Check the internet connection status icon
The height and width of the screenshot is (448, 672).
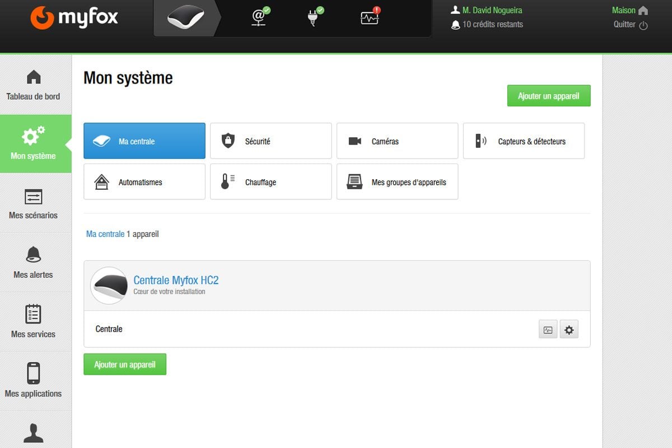point(260,17)
